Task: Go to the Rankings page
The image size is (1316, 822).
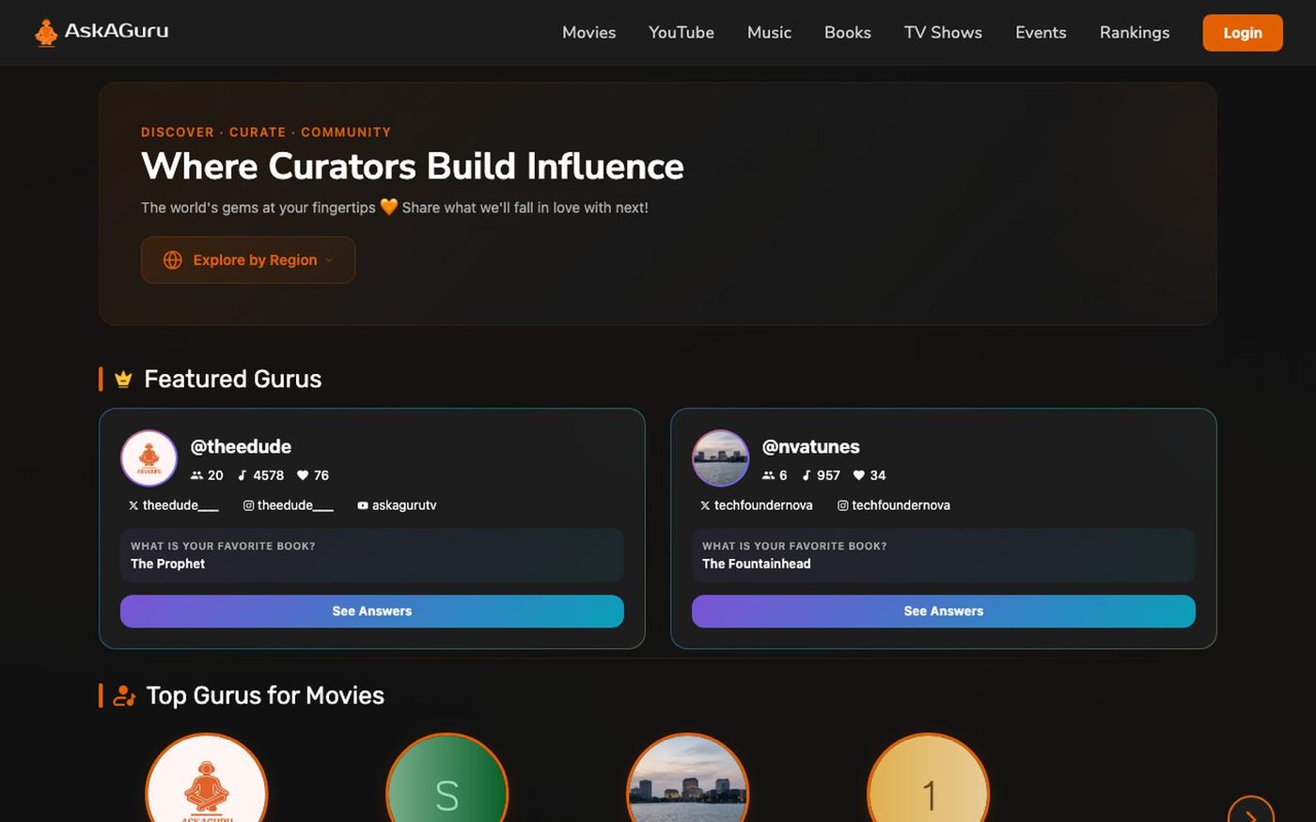Action: coord(1135,33)
